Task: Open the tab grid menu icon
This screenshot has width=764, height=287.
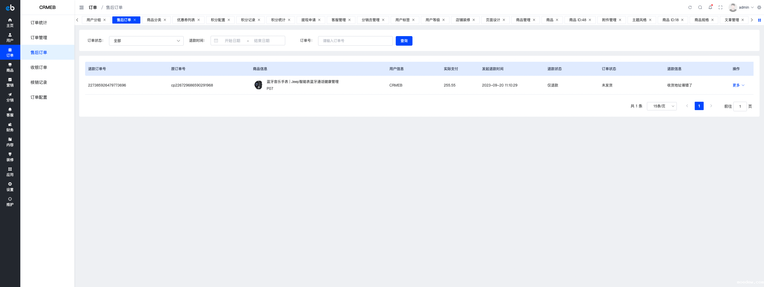Action: click(760, 20)
